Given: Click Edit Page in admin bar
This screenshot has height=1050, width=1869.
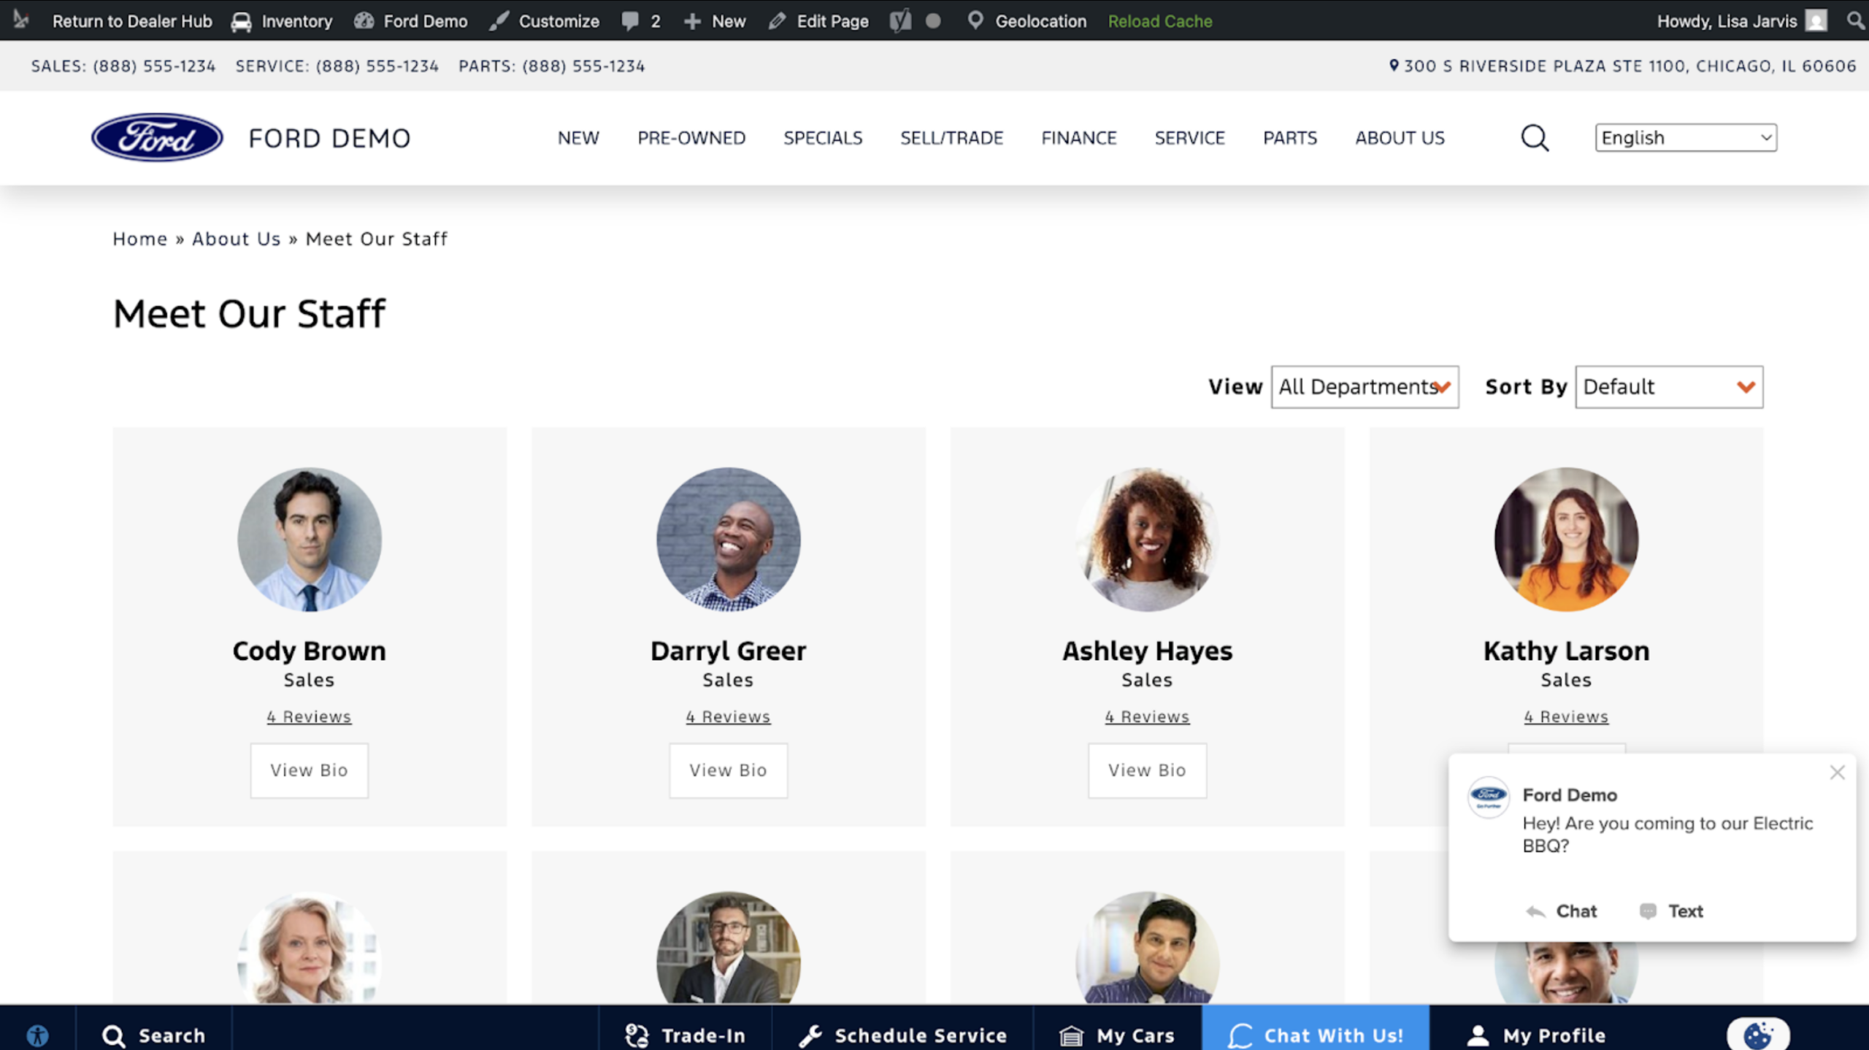Looking at the screenshot, I should 819,21.
